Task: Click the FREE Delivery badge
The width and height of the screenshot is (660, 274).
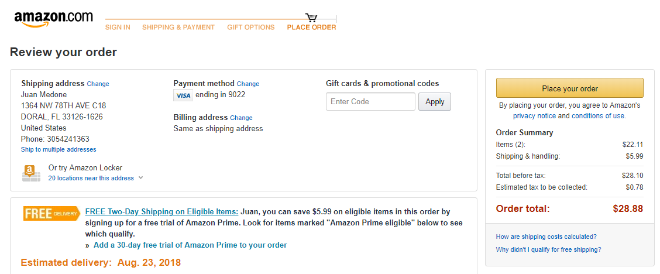Action: (x=51, y=213)
